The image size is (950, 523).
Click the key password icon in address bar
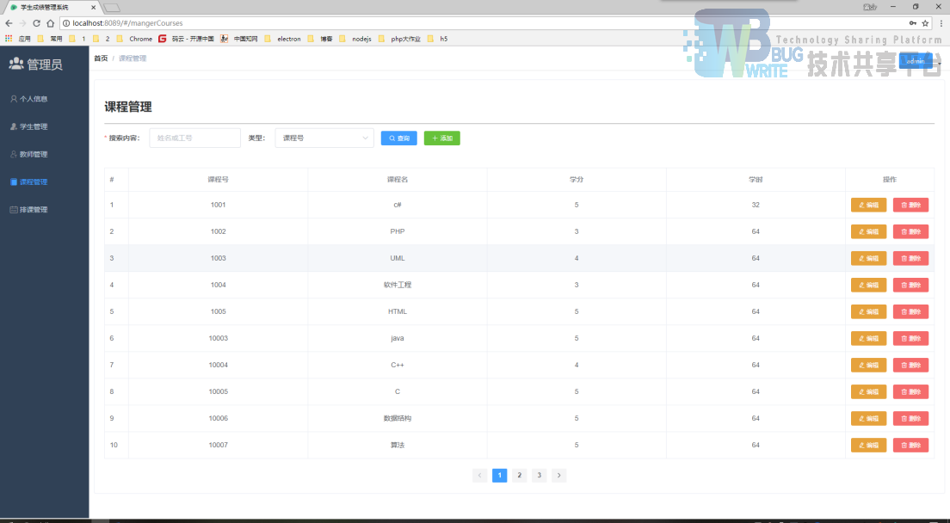[x=912, y=23]
